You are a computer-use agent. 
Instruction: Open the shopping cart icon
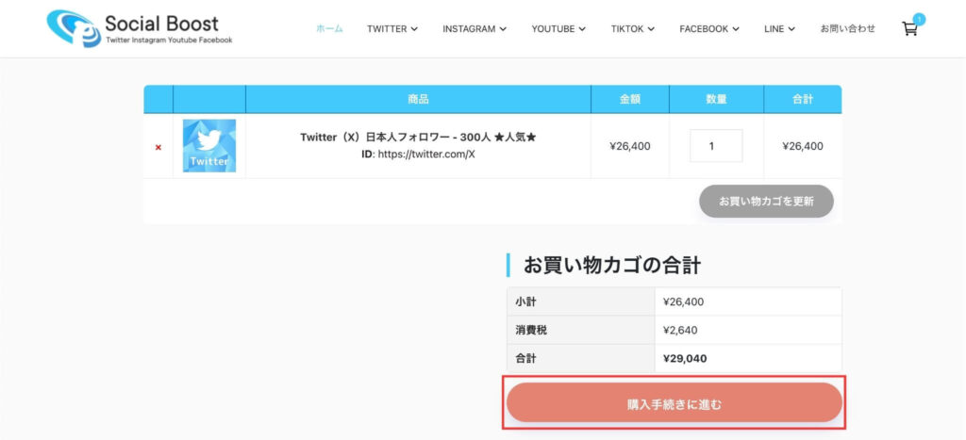click(x=909, y=29)
